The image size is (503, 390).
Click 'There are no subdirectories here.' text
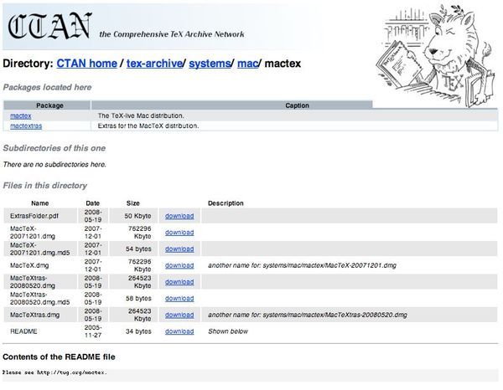tap(54, 164)
